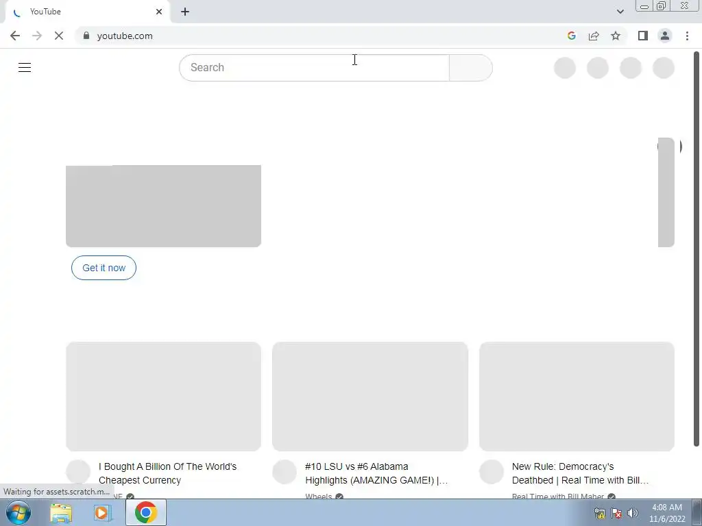The image size is (702, 526).
Task: Focus the YouTube Search field
Action: point(314,68)
